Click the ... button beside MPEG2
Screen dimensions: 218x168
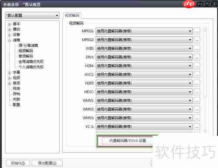[197, 40]
